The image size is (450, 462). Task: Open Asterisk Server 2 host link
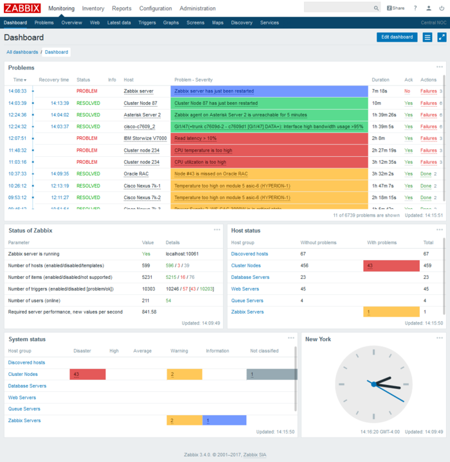(142, 115)
